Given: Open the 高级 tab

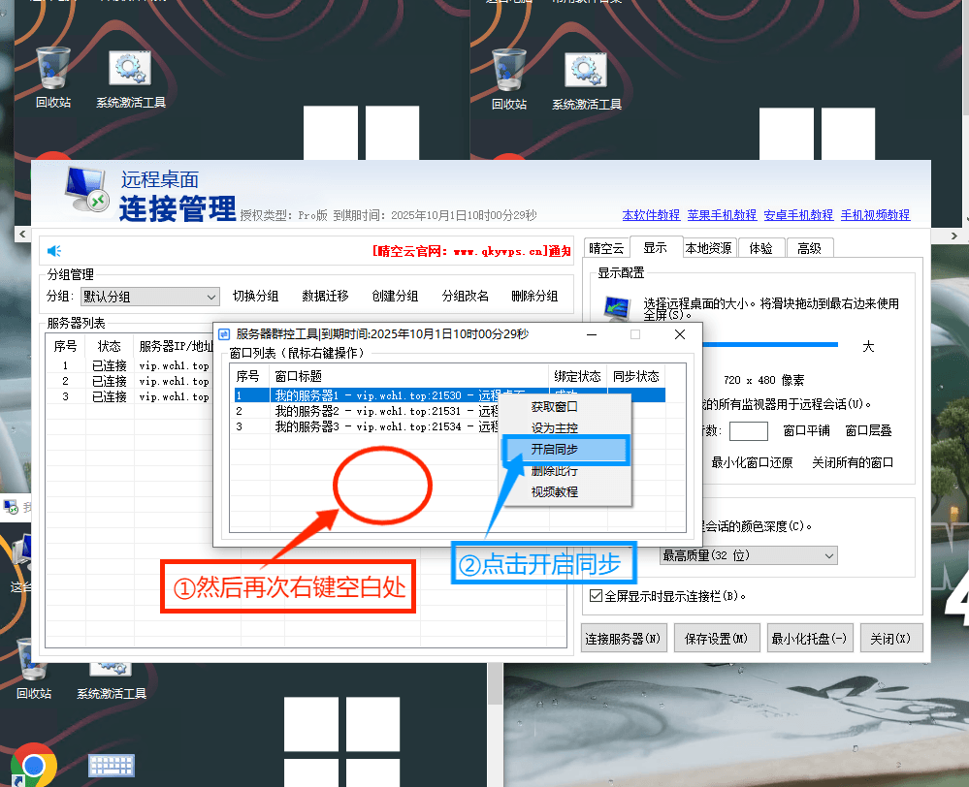Looking at the screenshot, I should 809,248.
